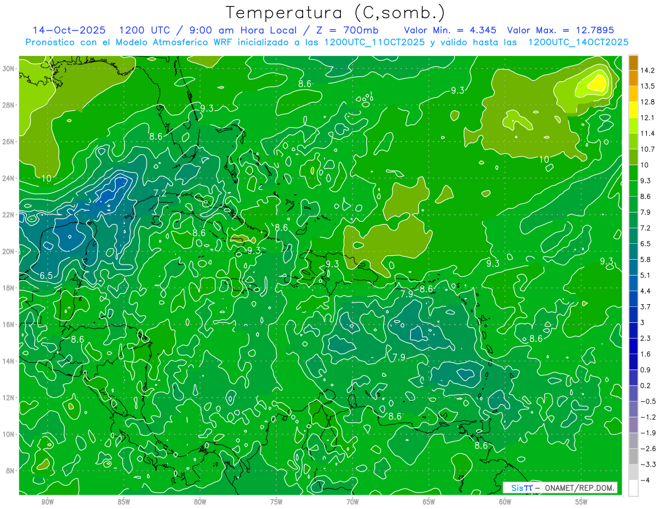Click the "5.8" color scale label
Viewport: 659px width, 509px height.
click(646, 260)
